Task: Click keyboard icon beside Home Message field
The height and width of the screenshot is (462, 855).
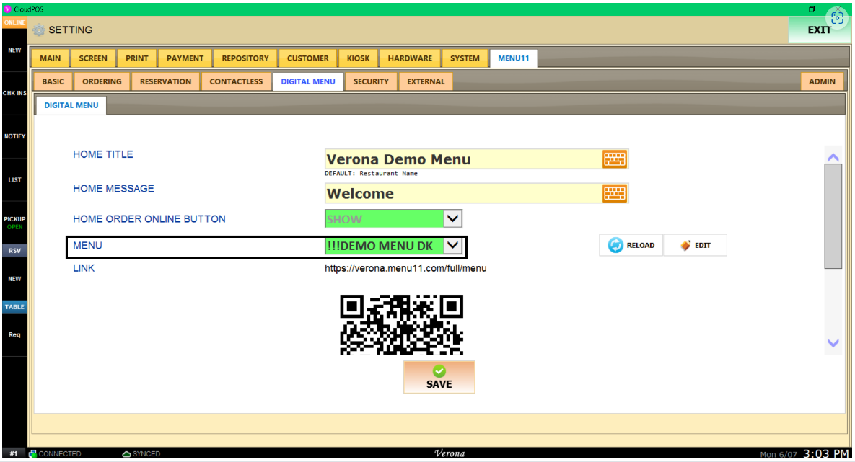Action: pyautogui.click(x=615, y=193)
